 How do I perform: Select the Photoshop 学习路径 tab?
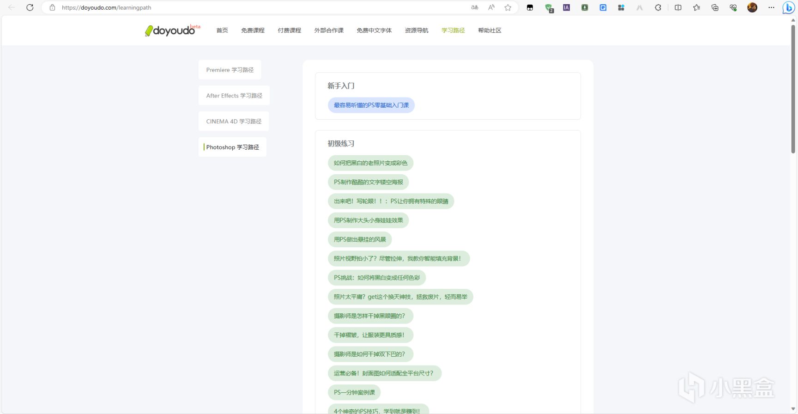click(232, 147)
